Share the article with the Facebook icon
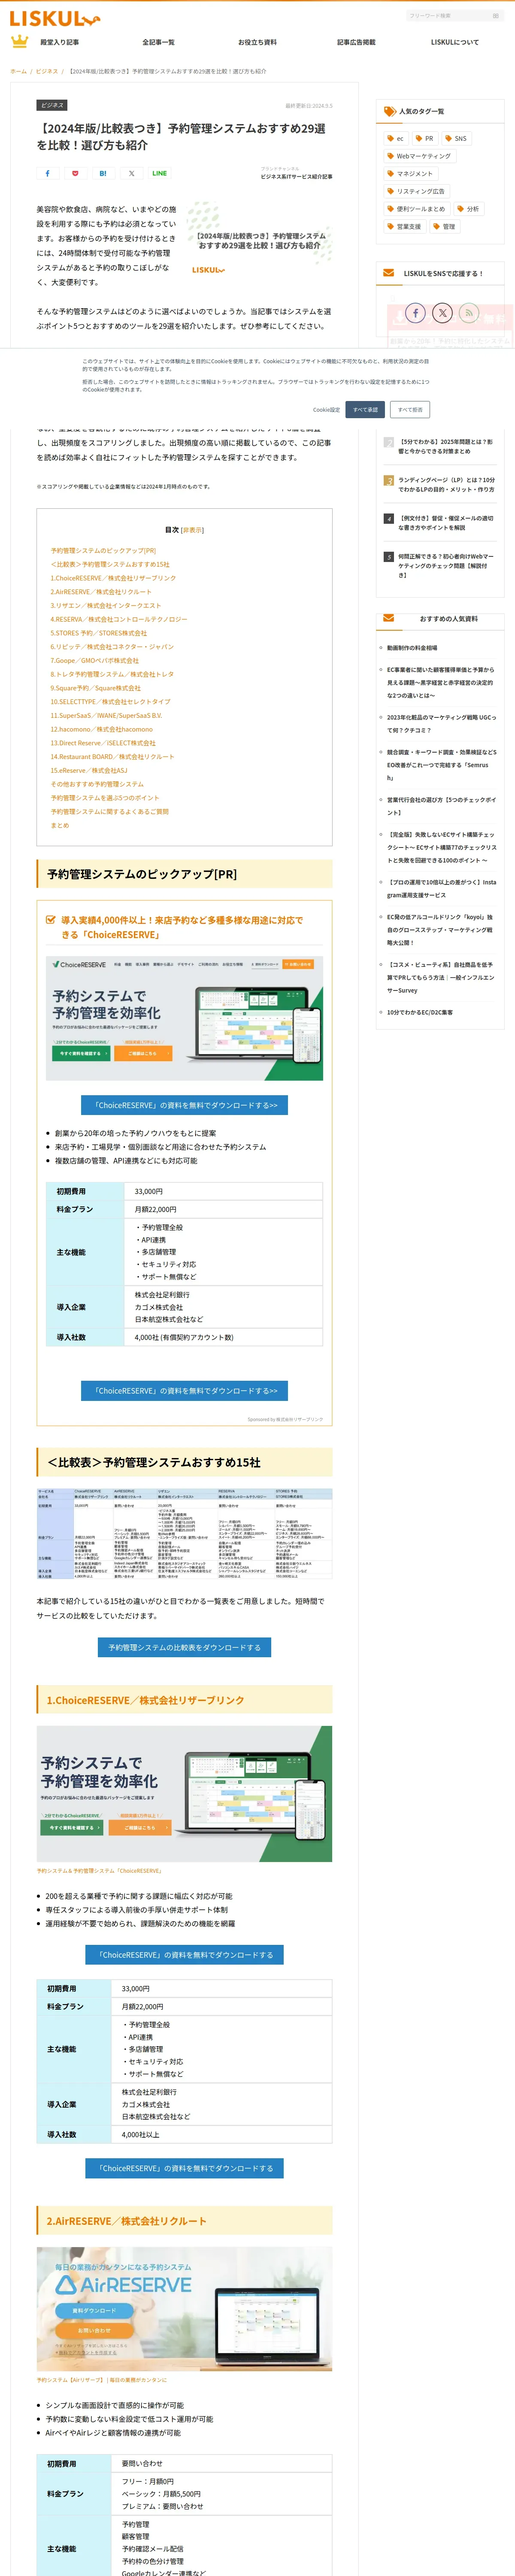The width and height of the screenshot is (515, 2576). point(47,173)
